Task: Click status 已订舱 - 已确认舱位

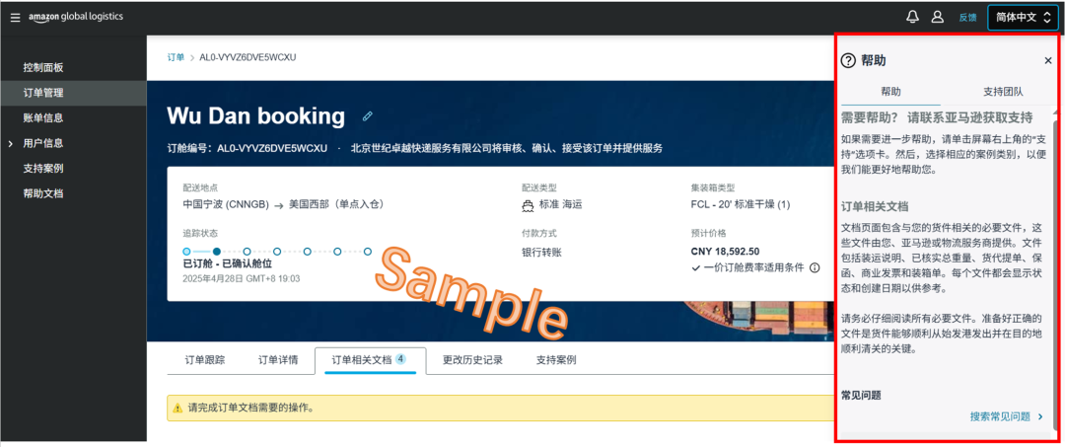Action: [228, 264]
